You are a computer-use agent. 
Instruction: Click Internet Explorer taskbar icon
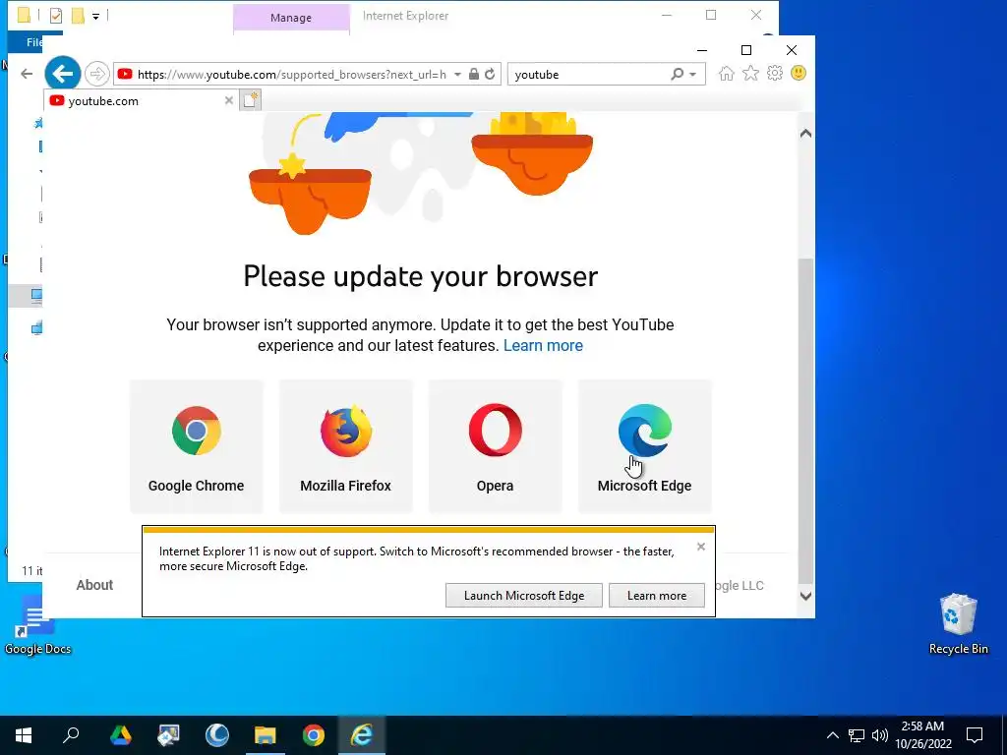(x=362, y=735)
